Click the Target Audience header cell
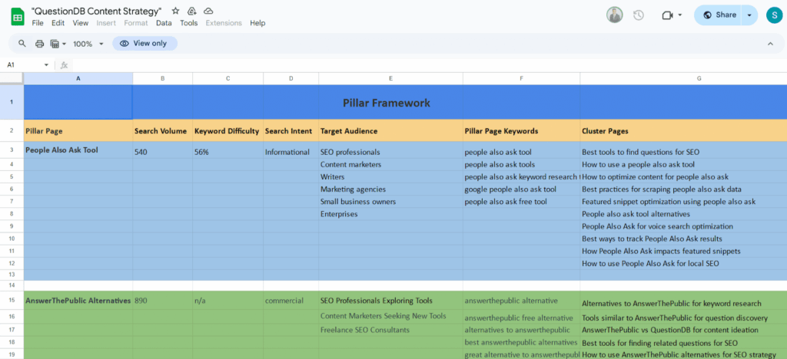This screenshot has width=787, height=359. 390,131
